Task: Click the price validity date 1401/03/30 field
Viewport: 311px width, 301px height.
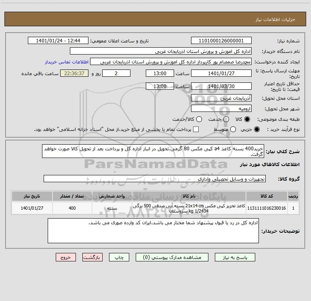Action: tap(221, 86)
